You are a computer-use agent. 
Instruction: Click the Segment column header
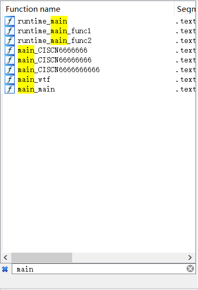[186, 9]
